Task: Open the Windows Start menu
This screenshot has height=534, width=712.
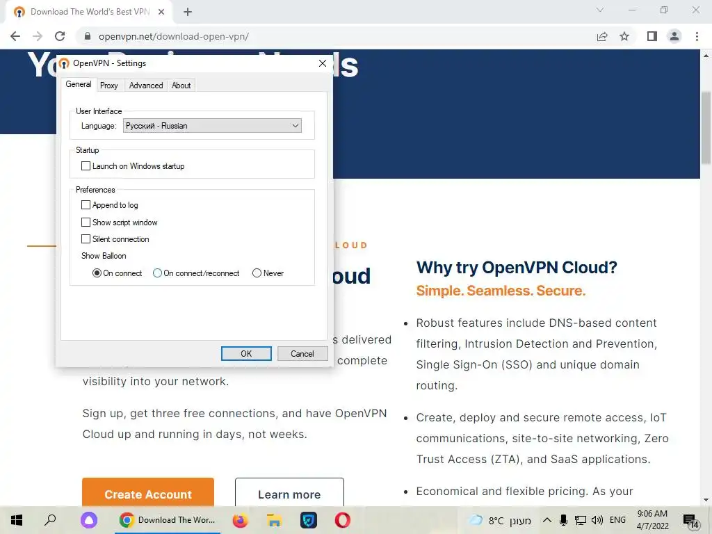Action: point(17,520)
